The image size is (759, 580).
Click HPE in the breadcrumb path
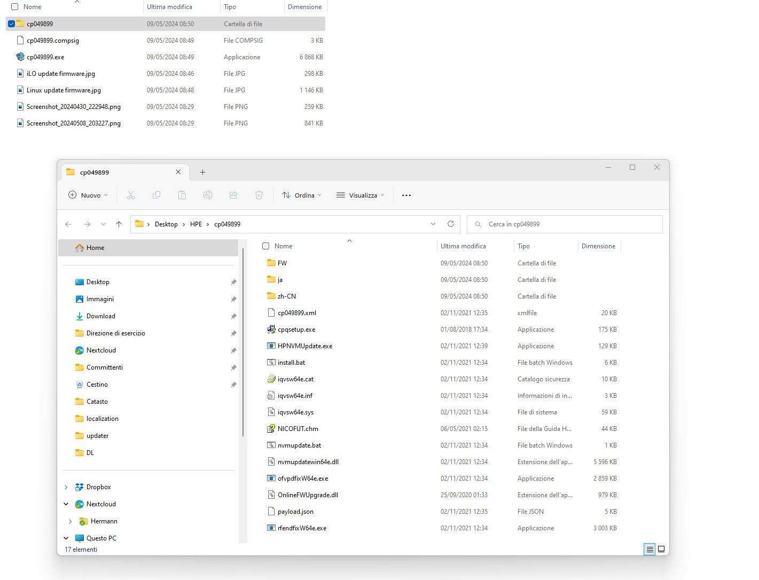click(196, 224)
